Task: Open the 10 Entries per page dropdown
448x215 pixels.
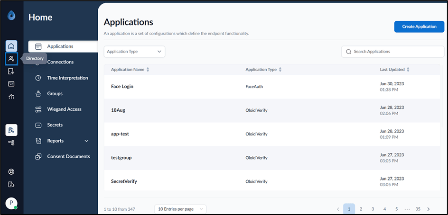Action: [180, 209]
